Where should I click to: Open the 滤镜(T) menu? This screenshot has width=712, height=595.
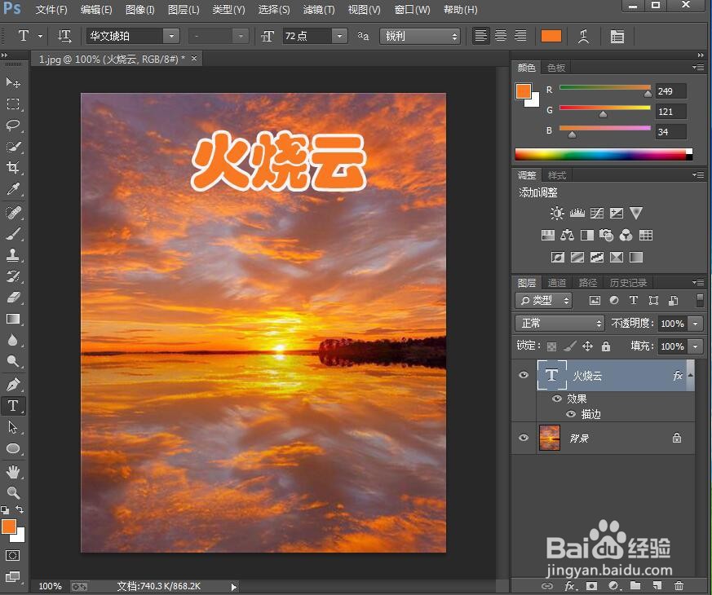coord(319,10)
